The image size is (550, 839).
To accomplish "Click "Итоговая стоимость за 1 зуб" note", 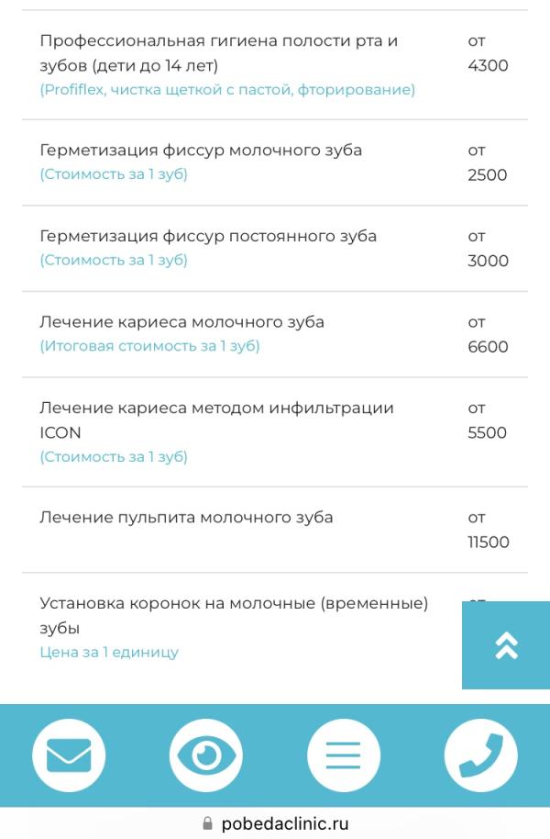I will point(149,346).
